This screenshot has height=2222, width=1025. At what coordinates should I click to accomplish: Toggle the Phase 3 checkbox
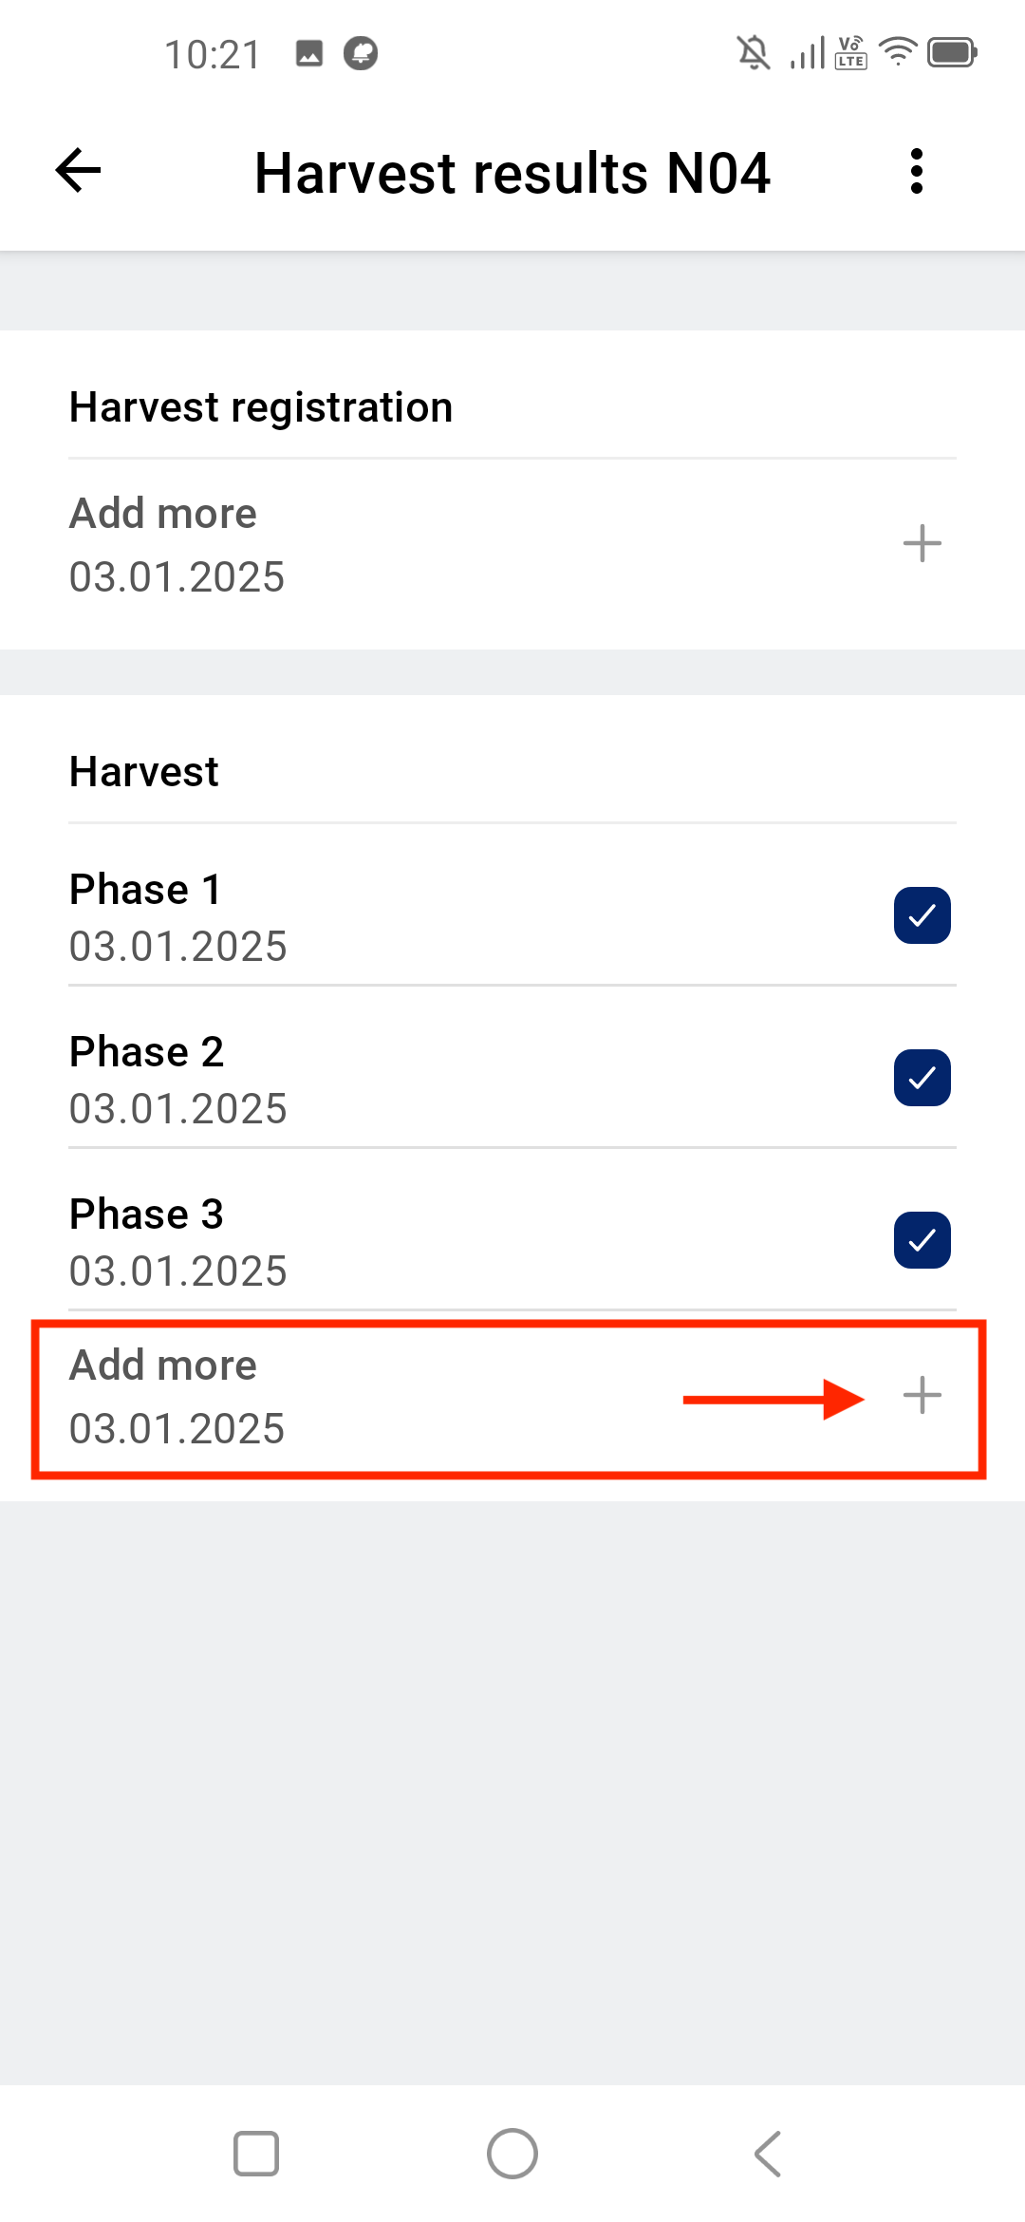point(922,1240)
